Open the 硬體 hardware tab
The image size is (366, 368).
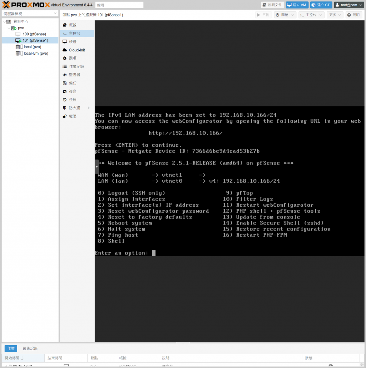pyautogui.click(x=77, y=42)
